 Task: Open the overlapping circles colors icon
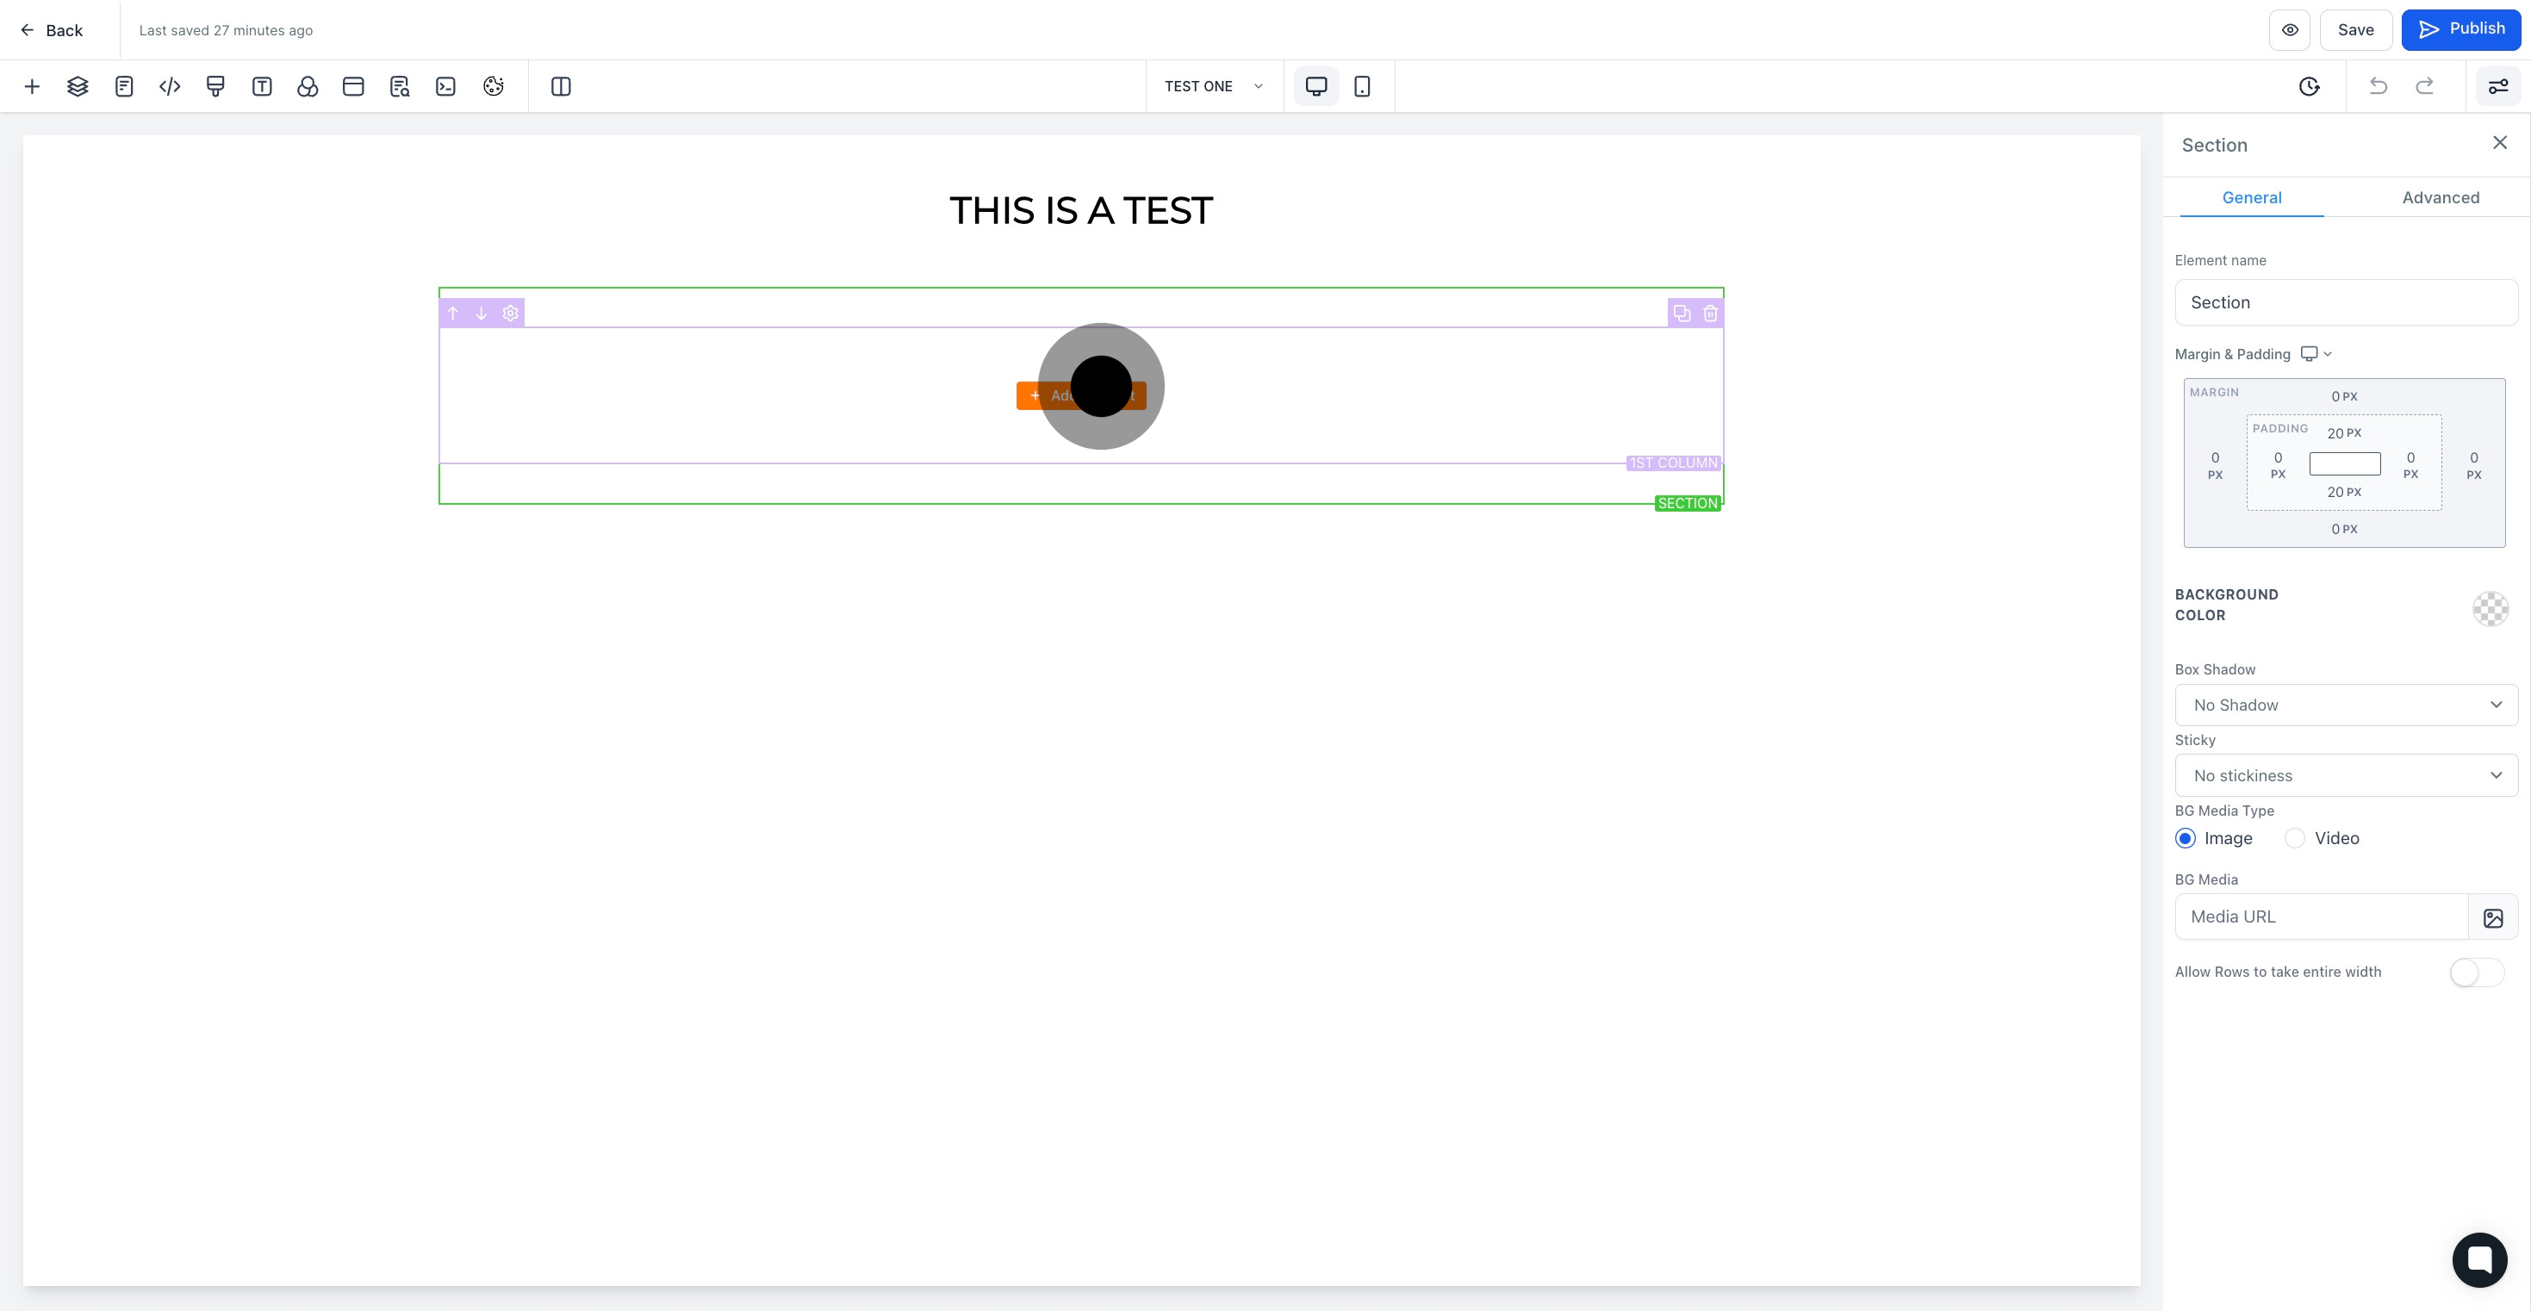(308, 86)
